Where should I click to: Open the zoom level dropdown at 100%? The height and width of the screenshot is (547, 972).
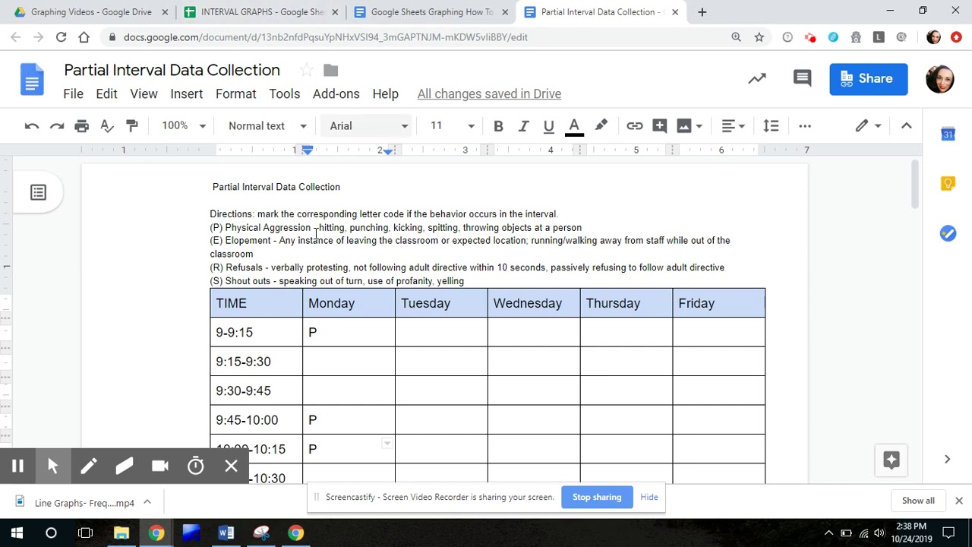[183, 126]
